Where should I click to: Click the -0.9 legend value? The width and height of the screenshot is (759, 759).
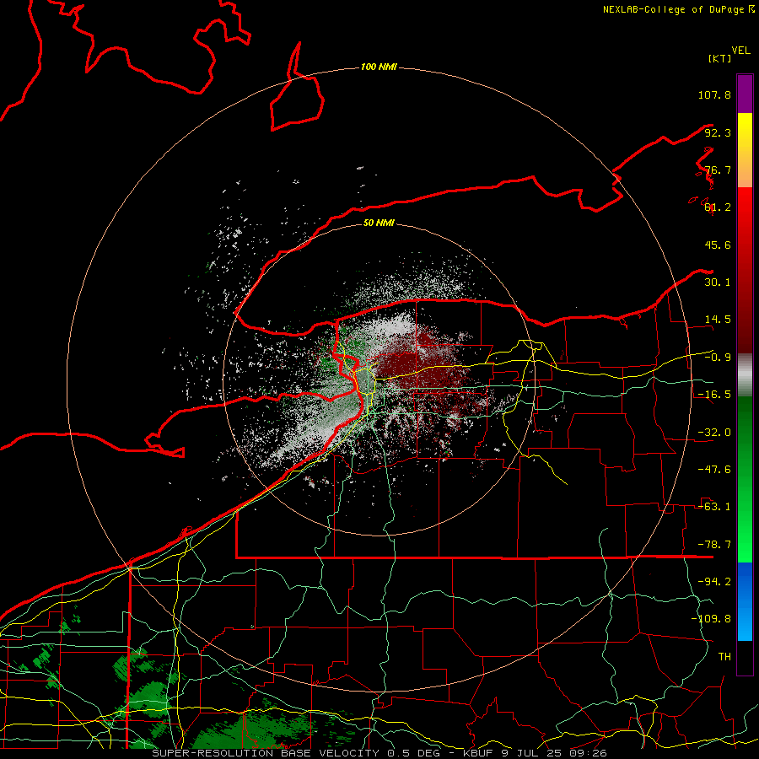pyautogui.click(x=718, y=358)
